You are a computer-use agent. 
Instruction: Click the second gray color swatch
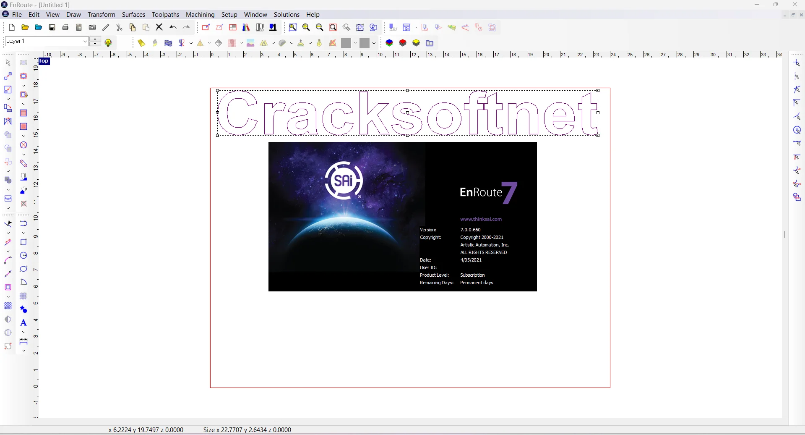pos(365,43)
